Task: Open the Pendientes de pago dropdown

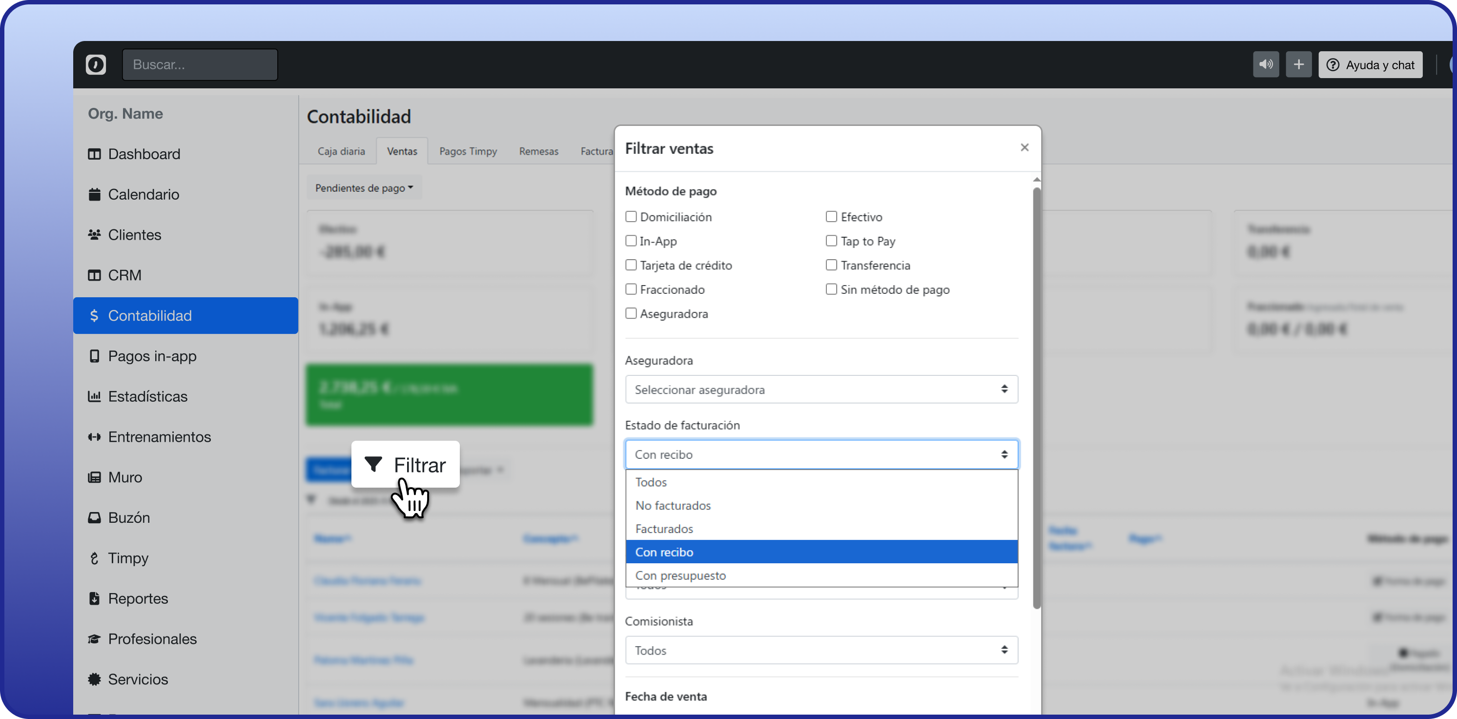Action: point(364,188)
